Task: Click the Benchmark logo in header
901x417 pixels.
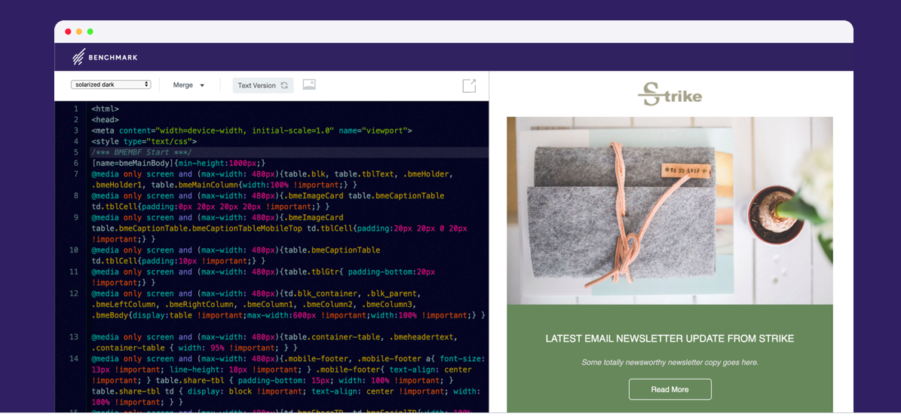Action: click(105, 57)
